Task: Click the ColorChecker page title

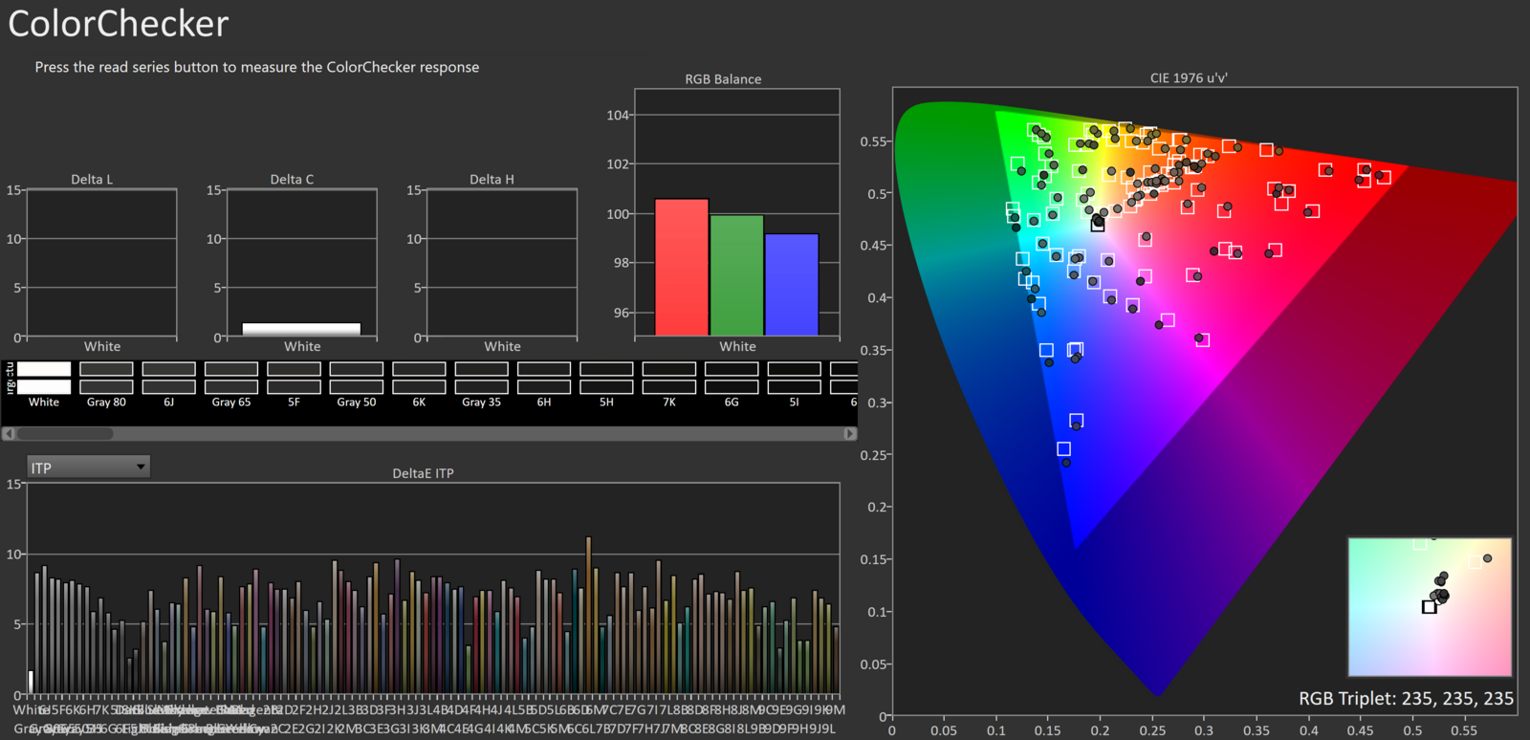Action: point(119,24)
